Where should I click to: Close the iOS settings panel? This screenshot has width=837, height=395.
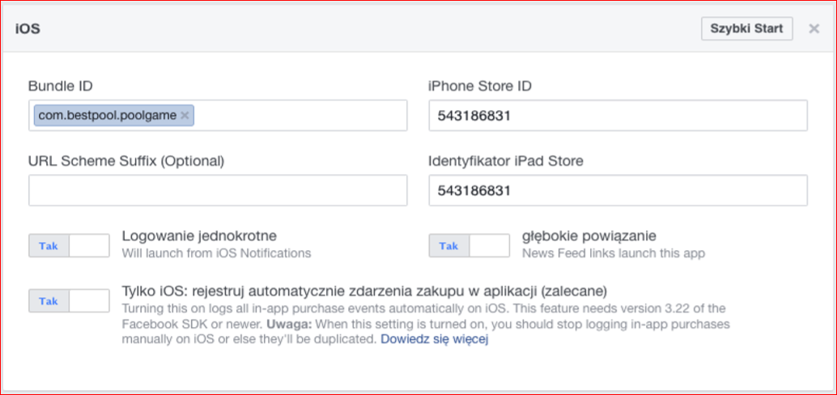click(814, 29)
